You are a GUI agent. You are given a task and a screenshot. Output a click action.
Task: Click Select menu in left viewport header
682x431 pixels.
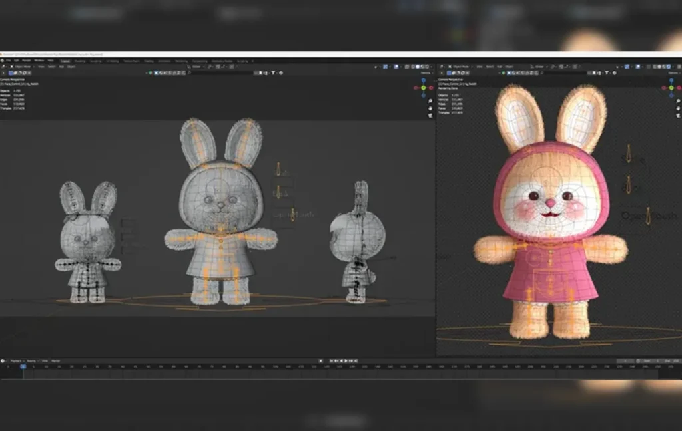click(x=51, y=67)
